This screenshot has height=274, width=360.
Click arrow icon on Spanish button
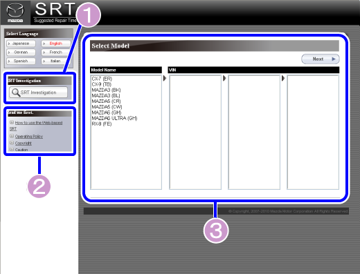pyautogui.click(x=9, y=61)
